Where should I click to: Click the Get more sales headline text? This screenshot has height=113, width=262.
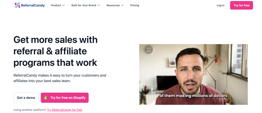56,51
